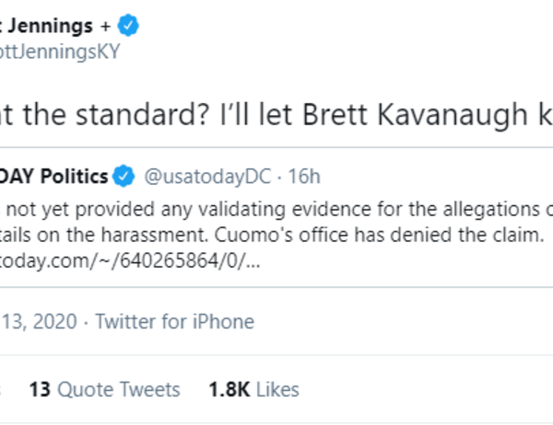Open the DAY Politics account name
The width and height of the screenshot is (553, 425).
(x=53, y=174)
